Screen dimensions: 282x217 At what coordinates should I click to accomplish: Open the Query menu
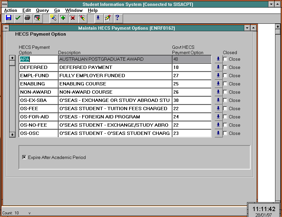[x=42, y=11]
